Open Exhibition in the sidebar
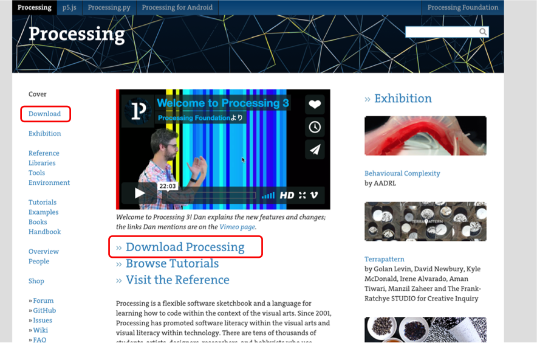Screen dimensions: 537x343 [x=44, y=133]
